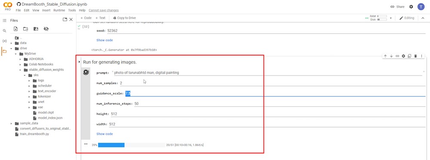Open notebook settings gear in header
Screen dimensions: 430x160
pos(411,6)
